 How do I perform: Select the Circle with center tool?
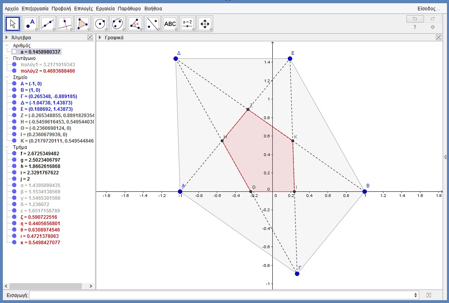point(100,24)
